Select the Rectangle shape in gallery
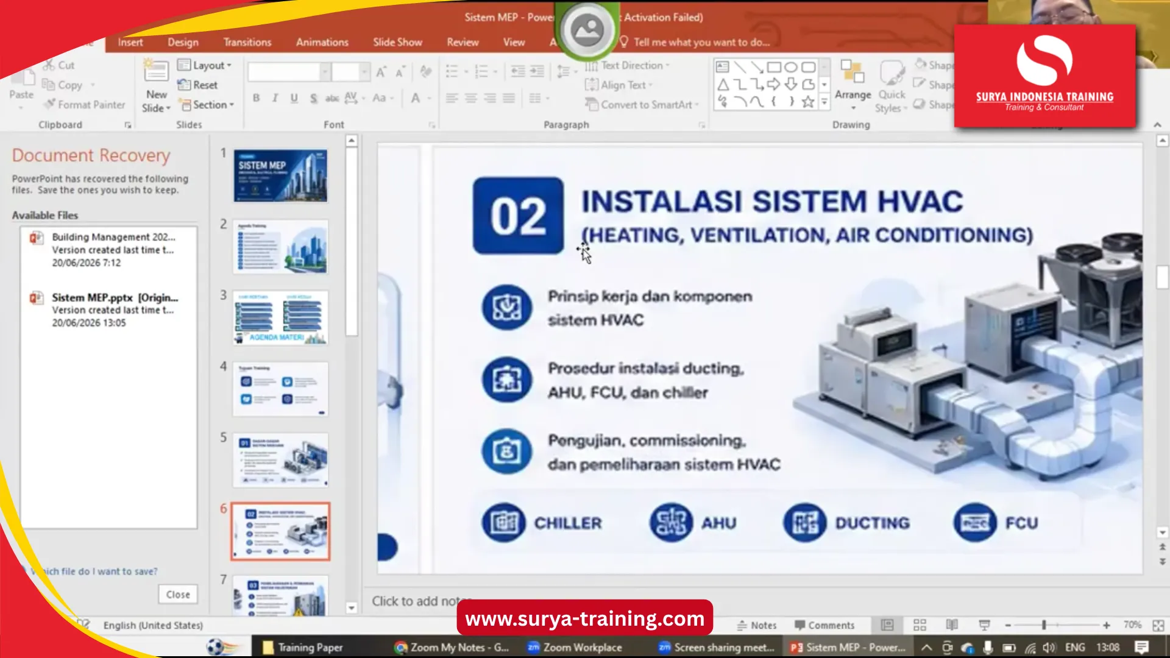The image size is (1170, 658). pos(774,67)
